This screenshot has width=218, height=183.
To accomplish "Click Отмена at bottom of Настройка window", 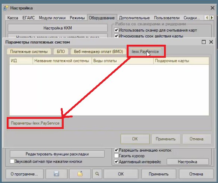I will tap(196, 174).
